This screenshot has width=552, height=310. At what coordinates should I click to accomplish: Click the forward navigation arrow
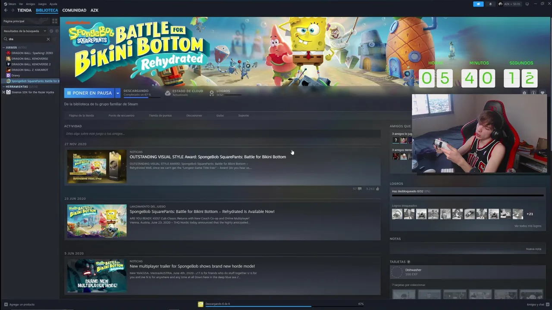pos(12,10)
